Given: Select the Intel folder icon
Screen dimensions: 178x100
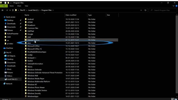Looking at the screenshot, I should (26, 37).
